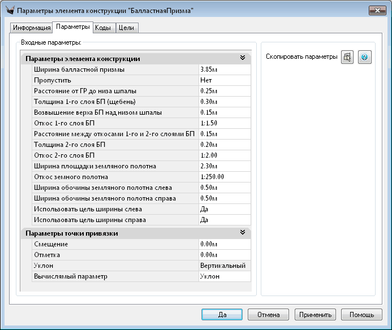This screenshot has height=330, width=392.
Task: Click the Откос 1-го слоя БП value field
Action: [x=224, y=123]
